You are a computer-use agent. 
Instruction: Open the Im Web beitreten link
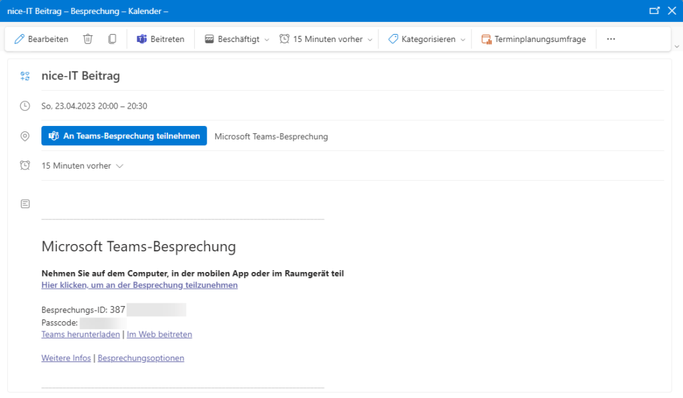159,335
